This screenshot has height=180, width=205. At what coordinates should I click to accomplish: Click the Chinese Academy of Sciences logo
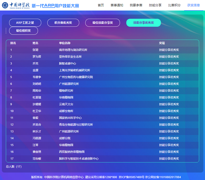point(16,5)
